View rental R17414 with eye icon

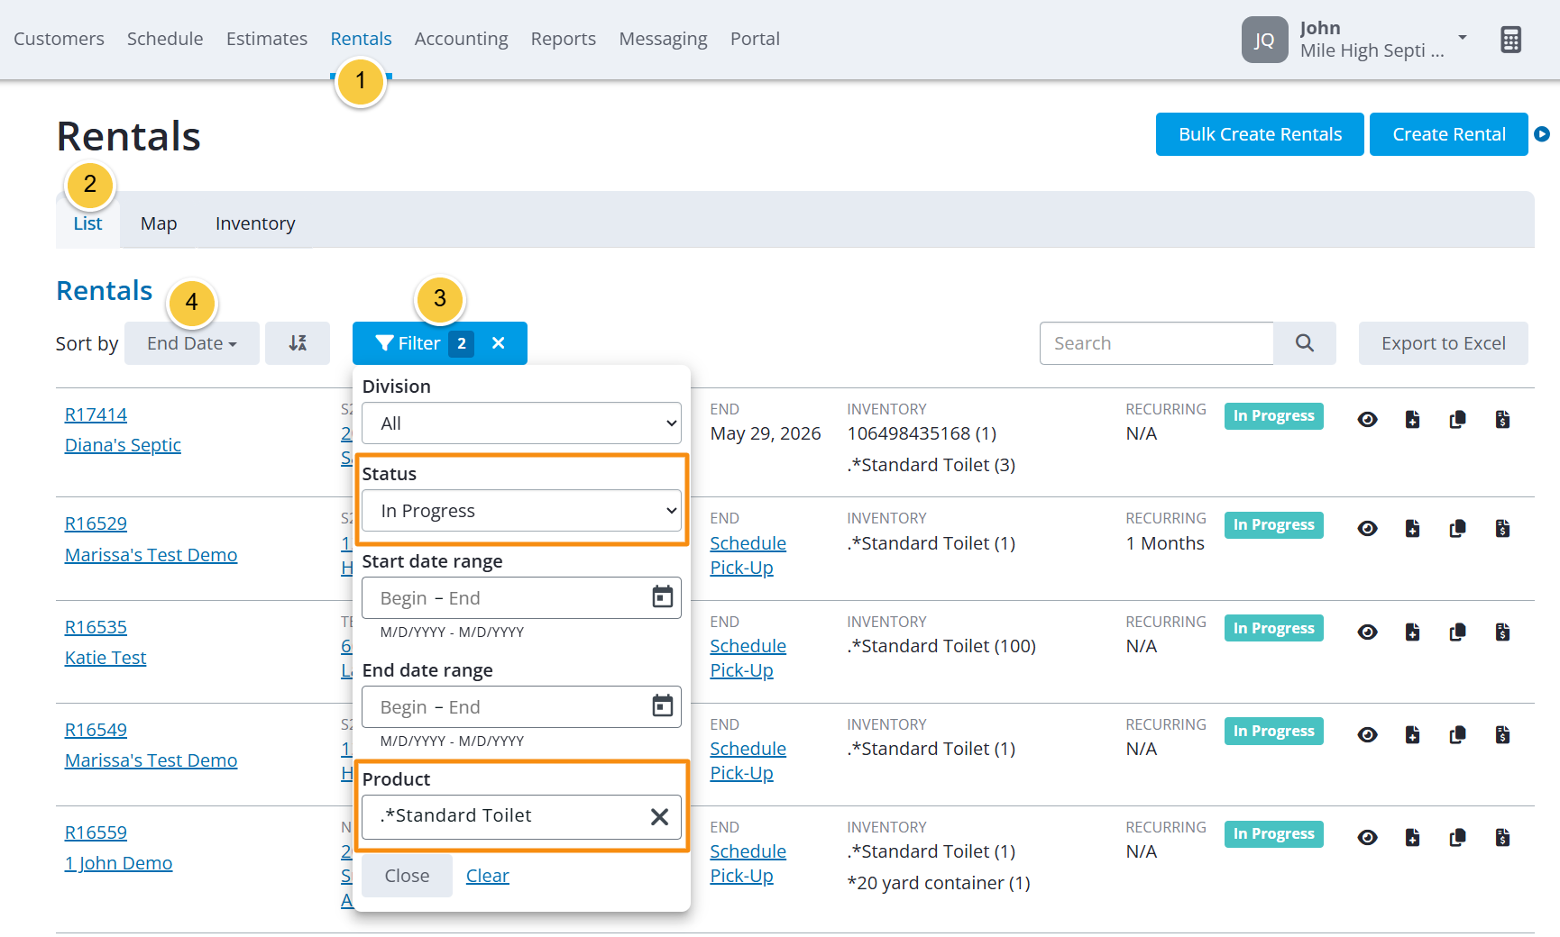point(1368,420)
